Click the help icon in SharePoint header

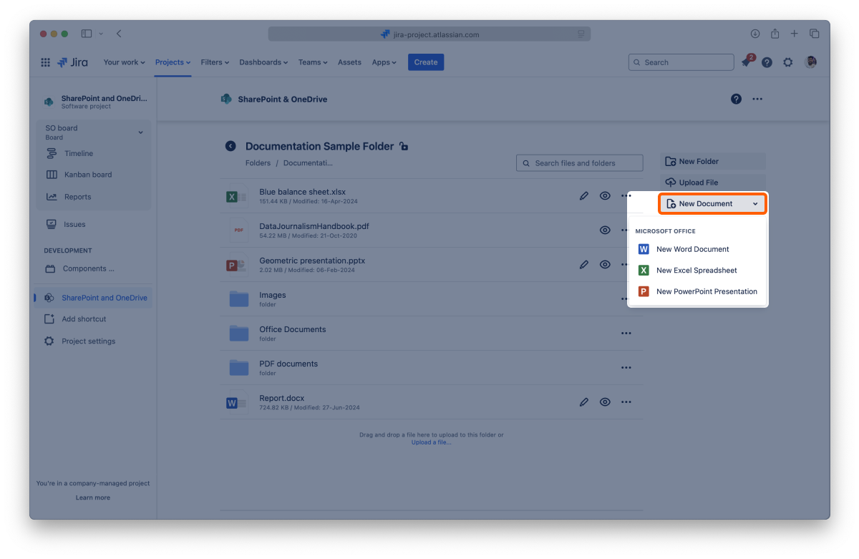736,99
